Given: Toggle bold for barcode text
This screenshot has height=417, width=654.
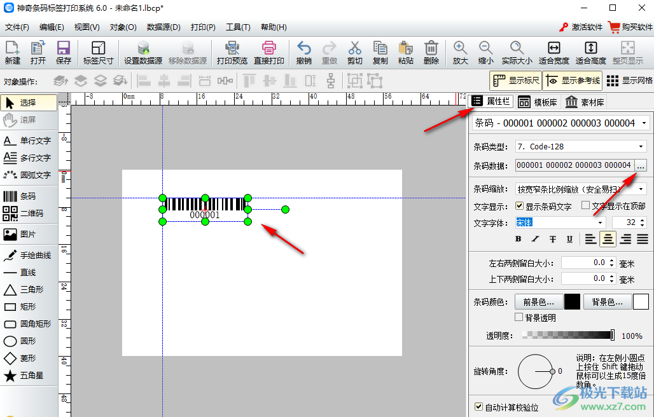Looking at the screenshot, I should (518, 239).
